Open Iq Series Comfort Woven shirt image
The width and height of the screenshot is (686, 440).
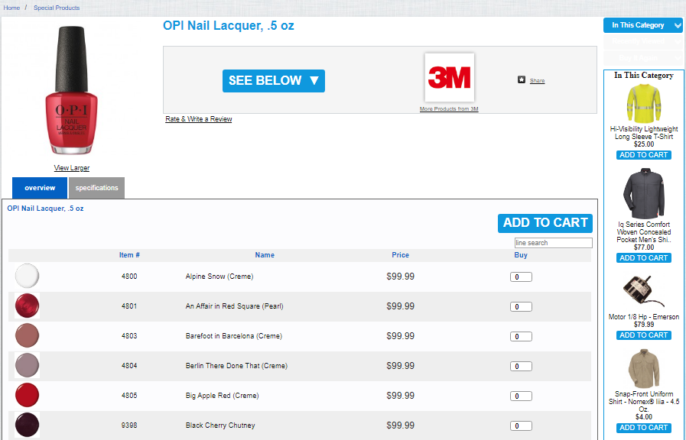[x=644, y=193]
